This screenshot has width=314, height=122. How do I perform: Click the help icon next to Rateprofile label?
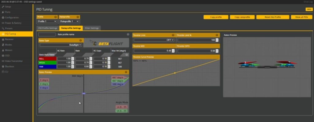coord(78,17)
